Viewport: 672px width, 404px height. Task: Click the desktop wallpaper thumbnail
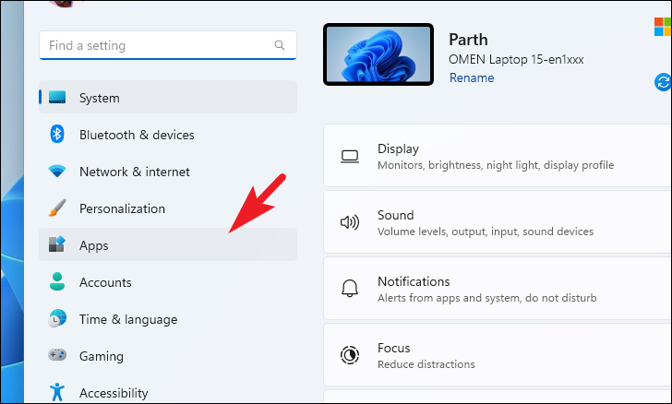pos(378,54)
